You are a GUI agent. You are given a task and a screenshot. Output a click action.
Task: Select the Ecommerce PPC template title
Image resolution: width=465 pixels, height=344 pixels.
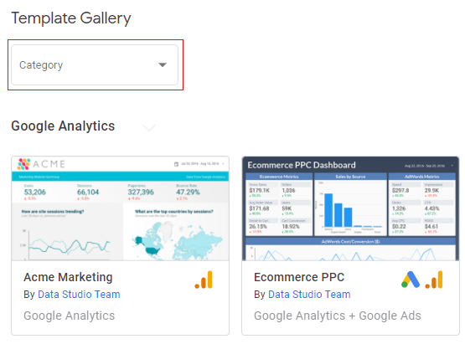[x=299, y=277]
